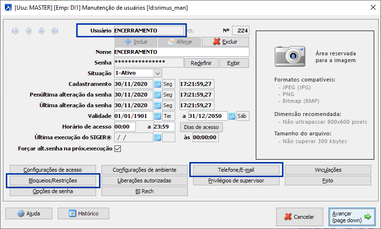This screenshot has width=381, height=229.
Task: Click Horário de acesso start 00:00
Action: coord(125,127)
